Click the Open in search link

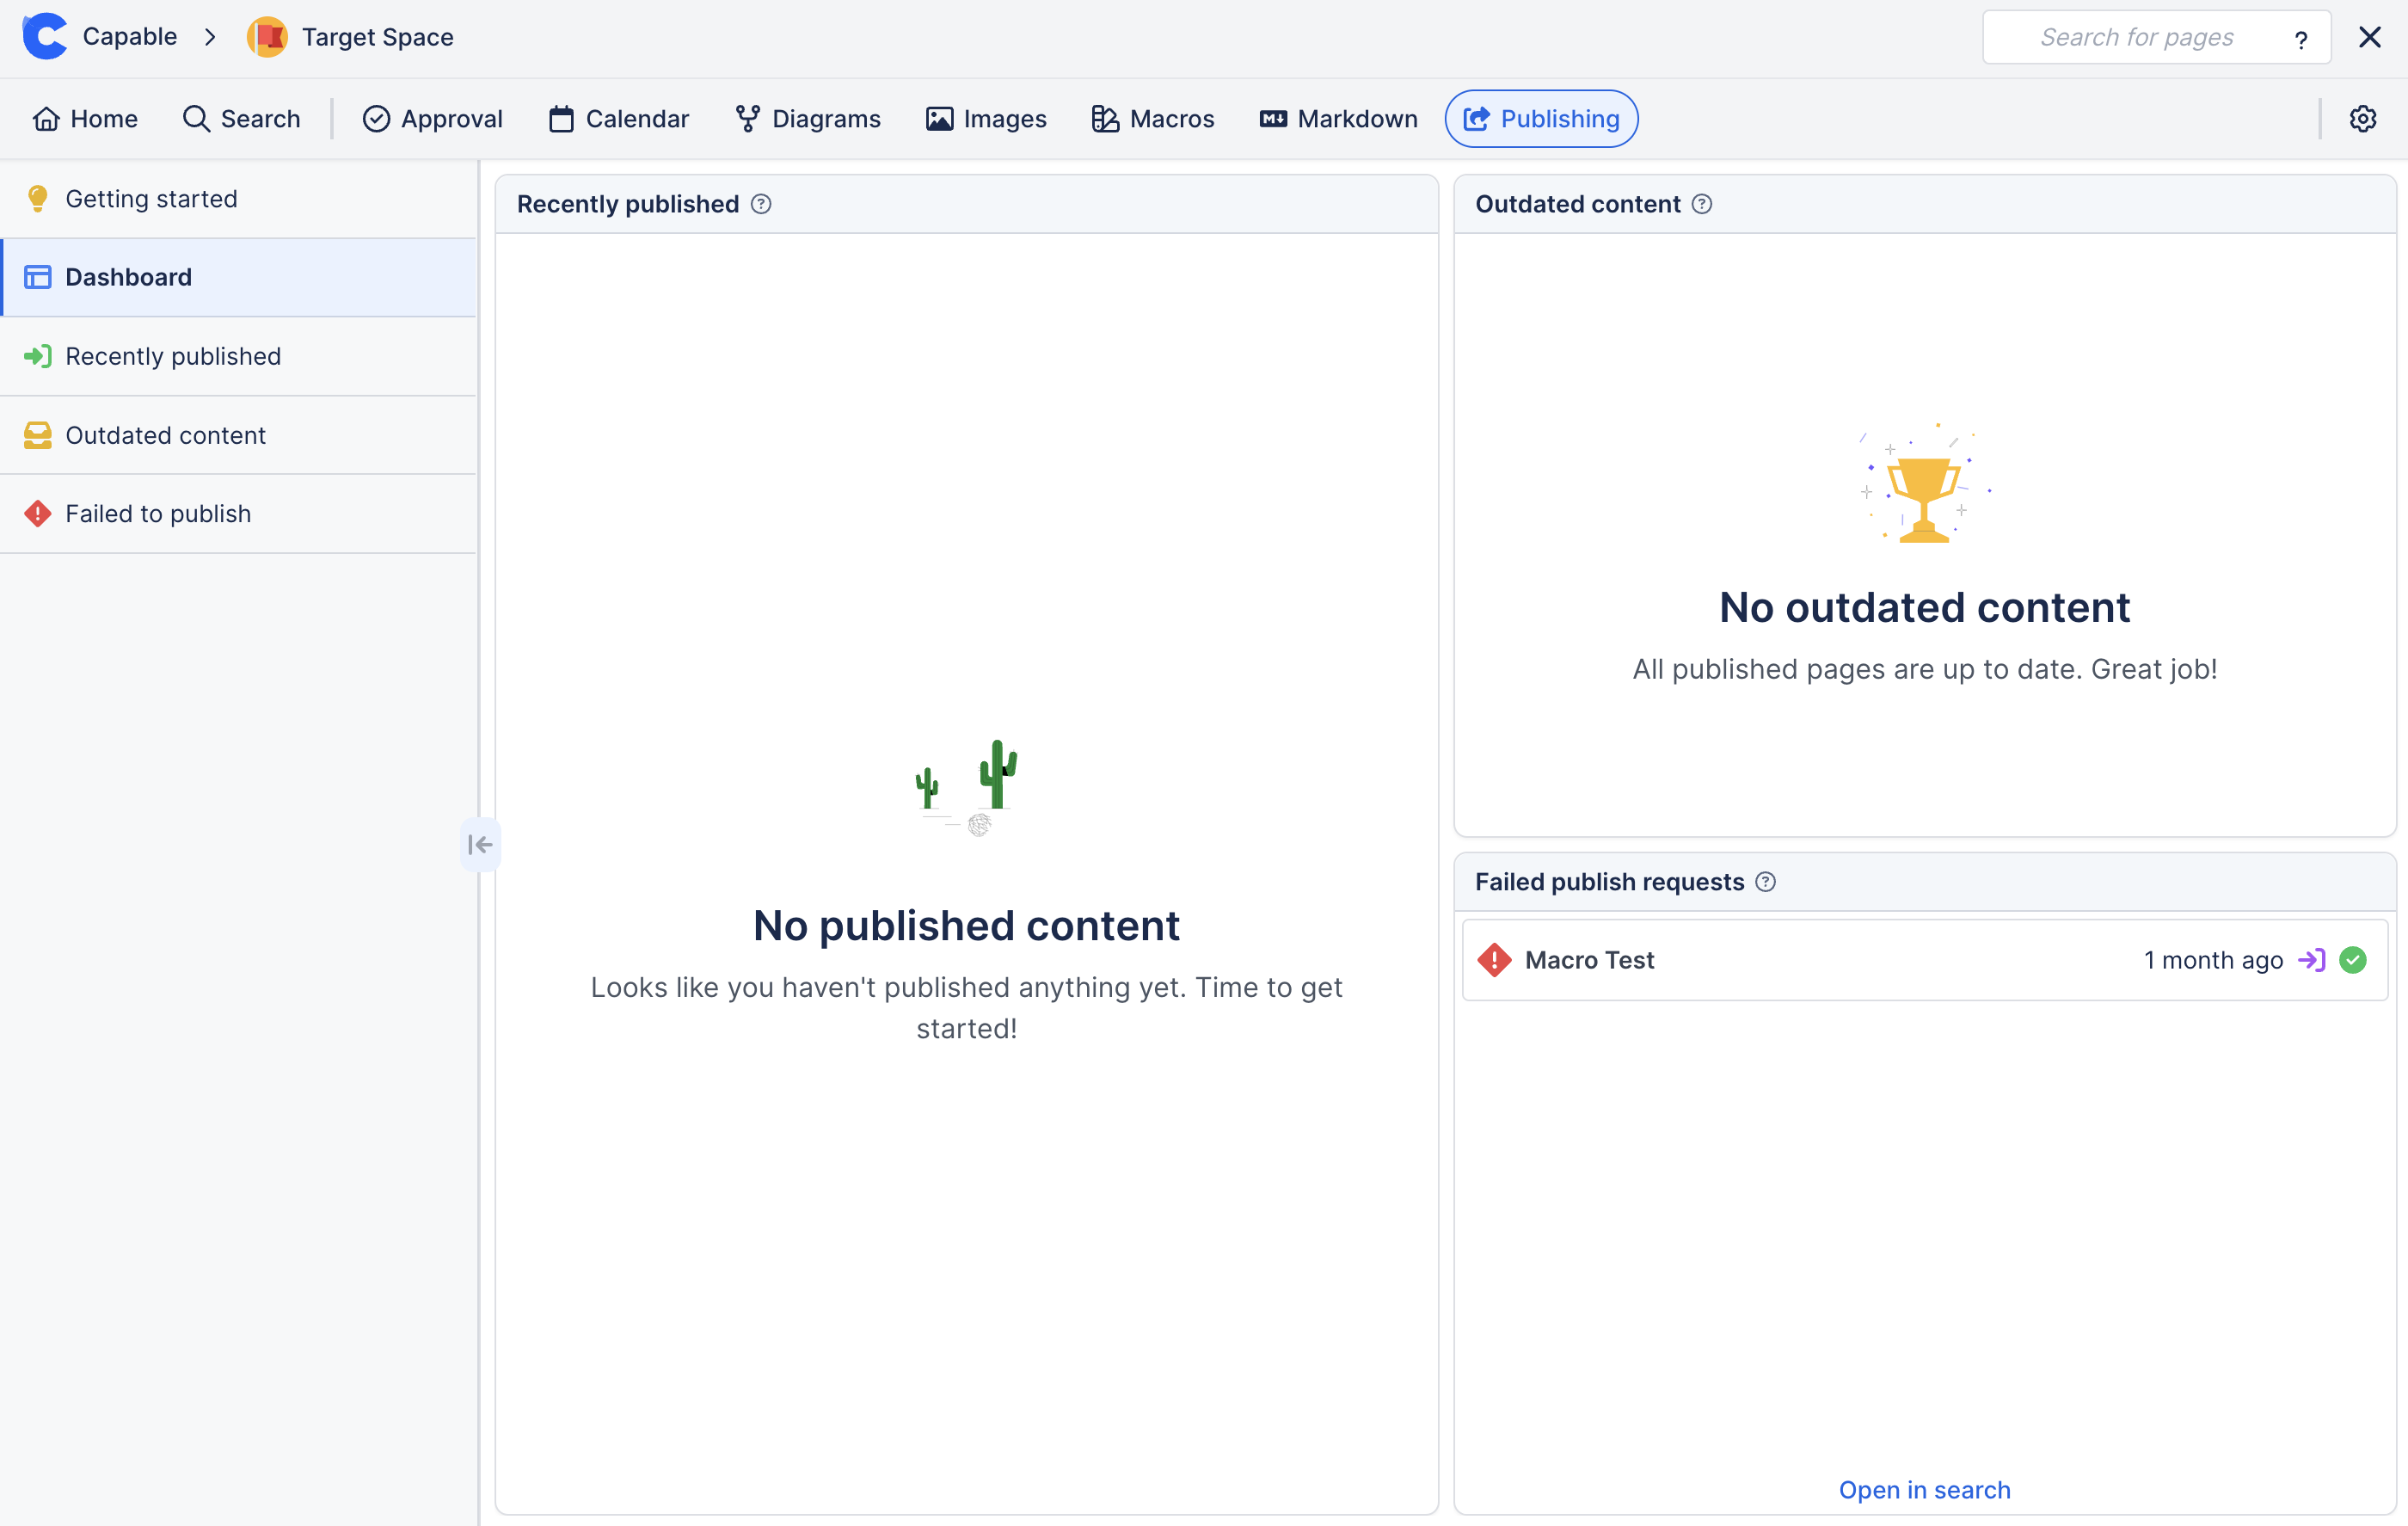[x=1924, y=1490]
